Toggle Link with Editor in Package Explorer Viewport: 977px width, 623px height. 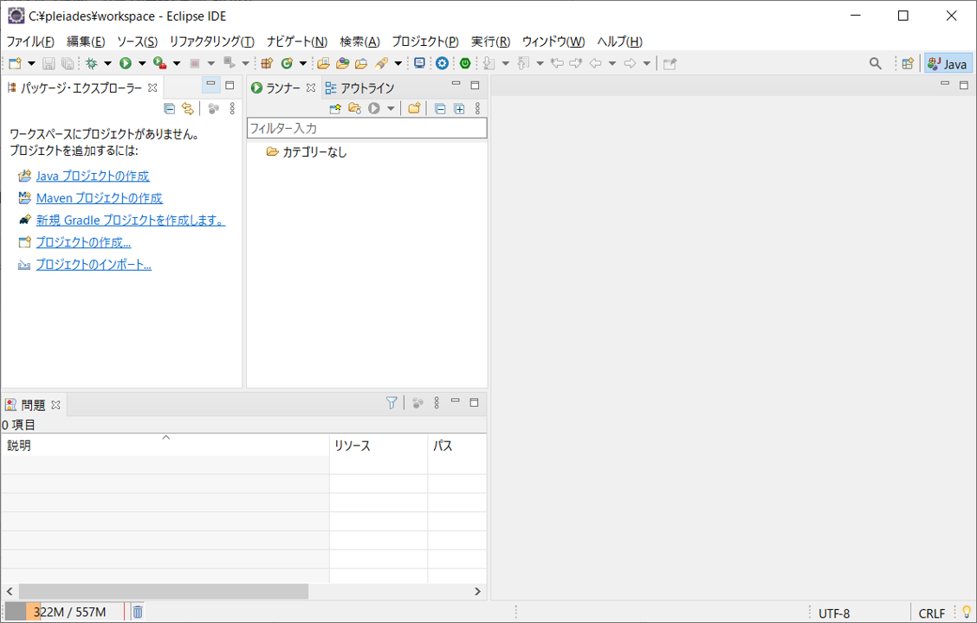(188, 109)
